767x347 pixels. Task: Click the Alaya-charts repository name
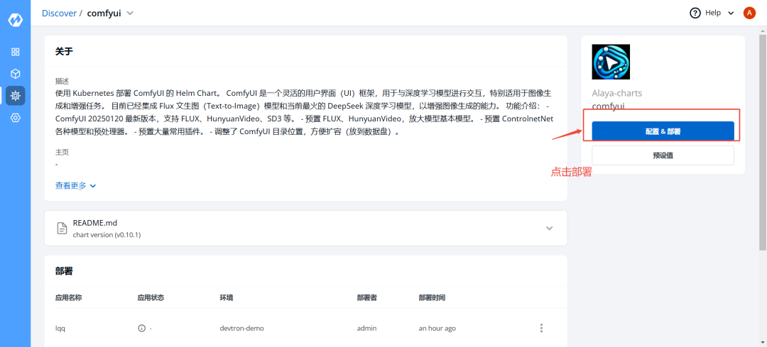click(617, 94)
